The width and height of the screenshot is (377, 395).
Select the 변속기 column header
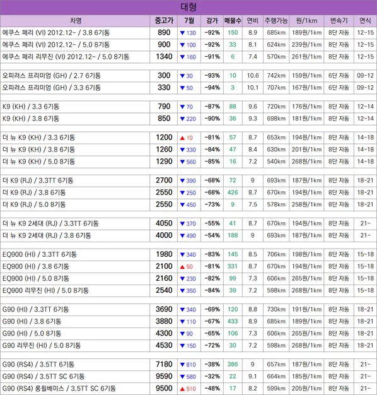click(339, 21)
